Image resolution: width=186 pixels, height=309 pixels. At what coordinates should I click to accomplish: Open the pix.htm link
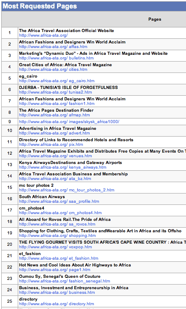click(x=51, y=145)
